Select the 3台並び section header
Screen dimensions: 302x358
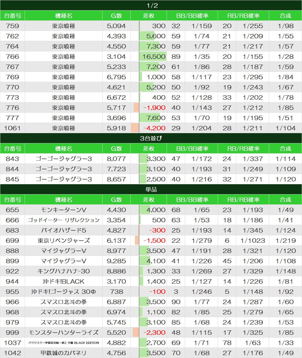151,138
